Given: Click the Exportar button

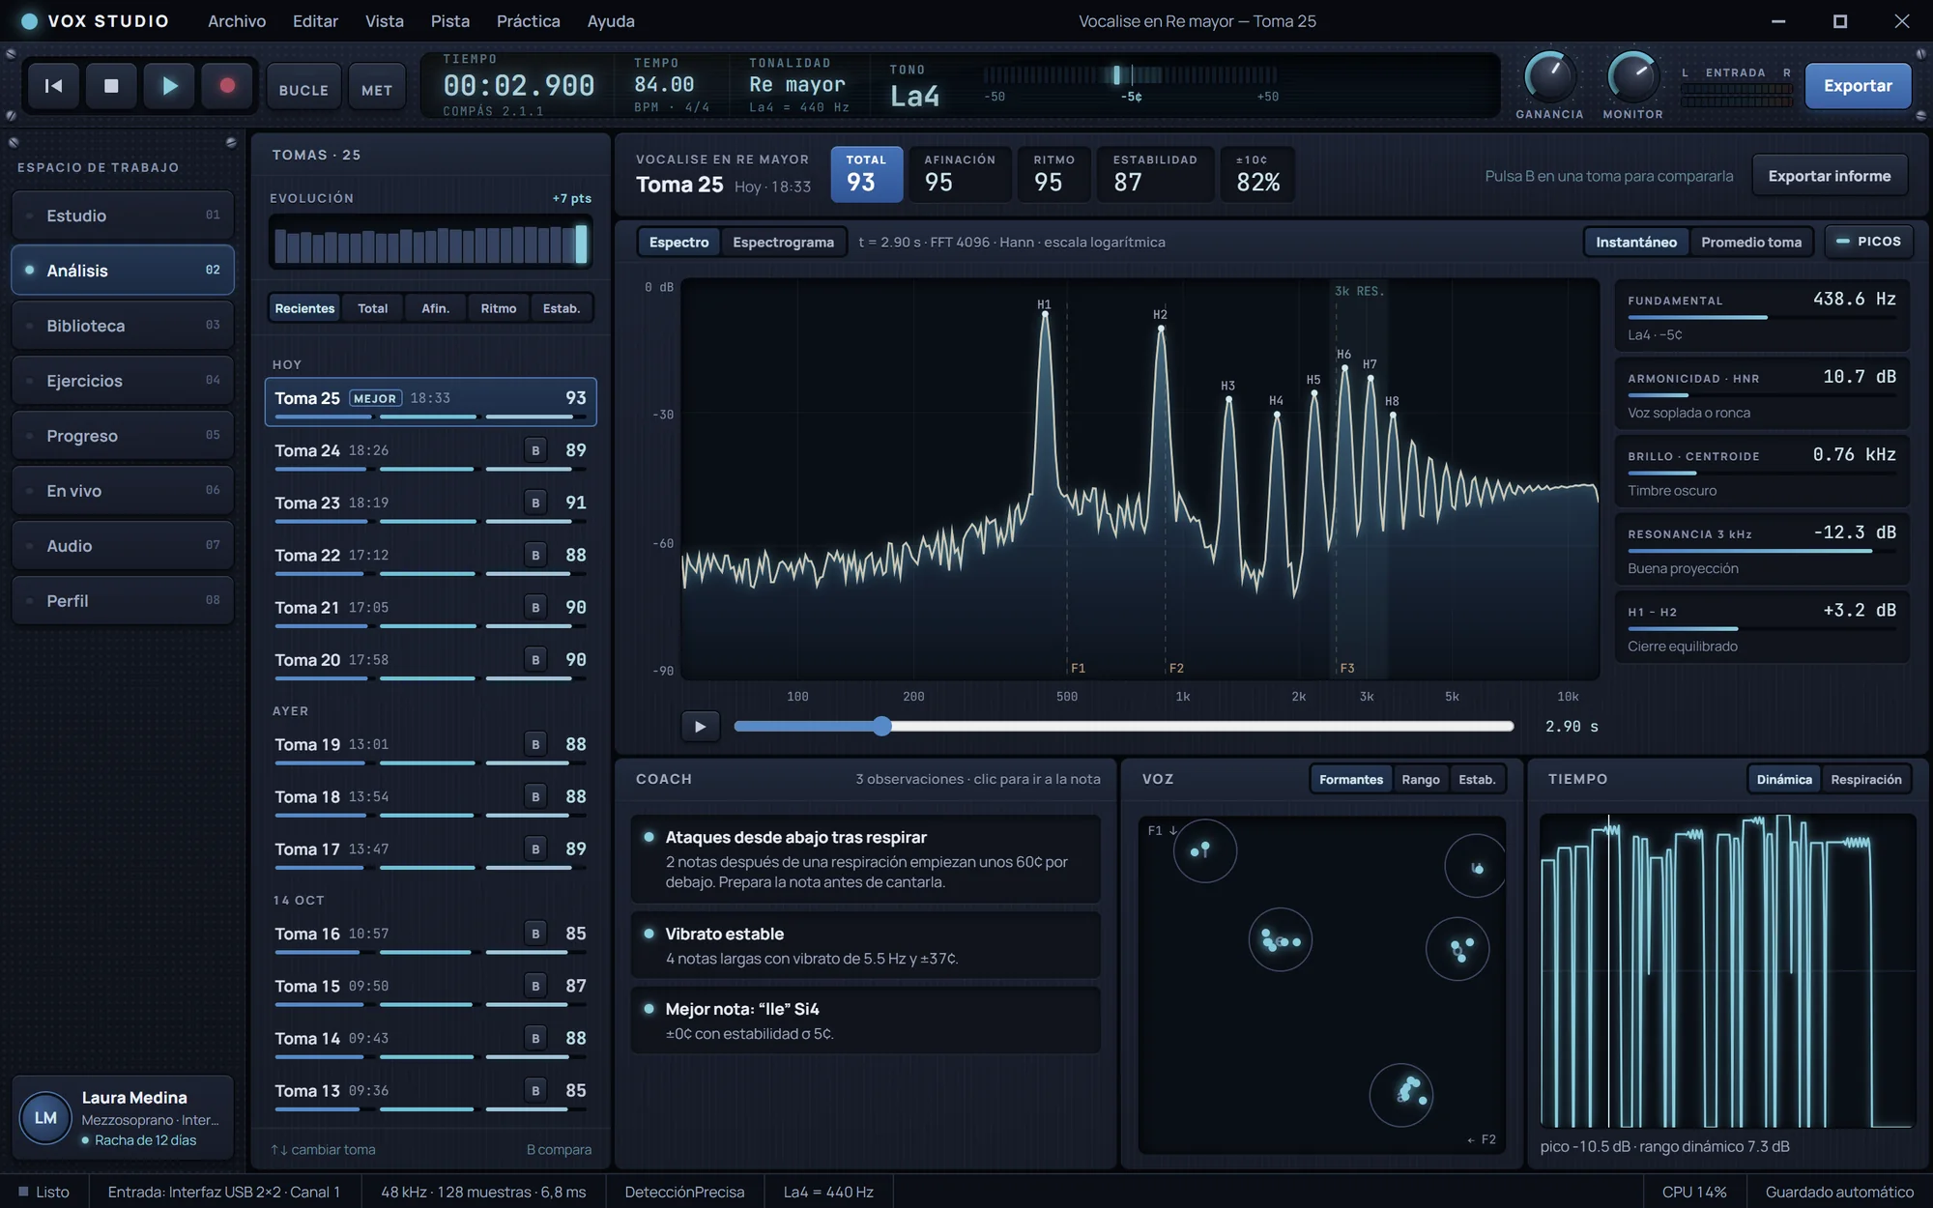Looking at the screenshot, I should tap(1858, 86).
